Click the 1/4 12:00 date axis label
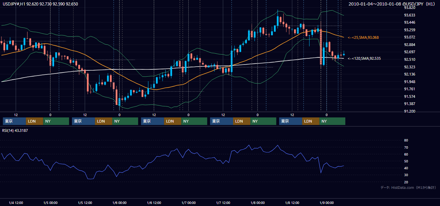This screenshot has height=206, width=440. tap(16, 203)
